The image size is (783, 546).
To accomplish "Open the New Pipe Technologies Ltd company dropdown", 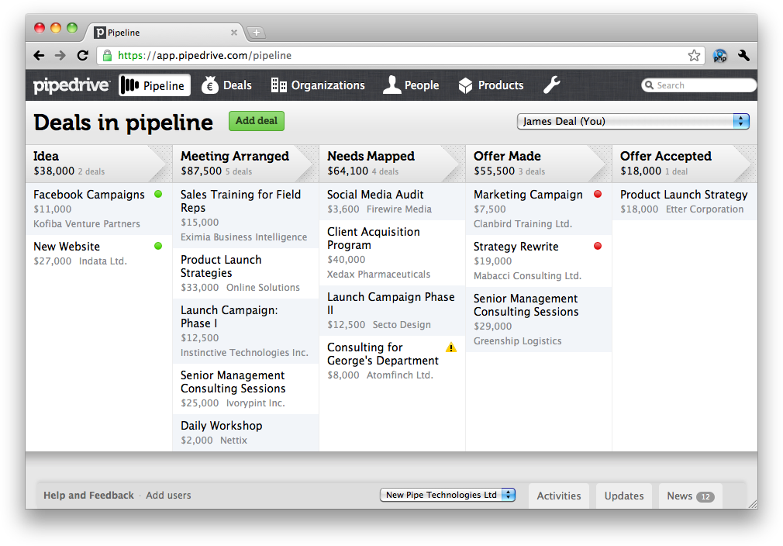I will 447,495.
